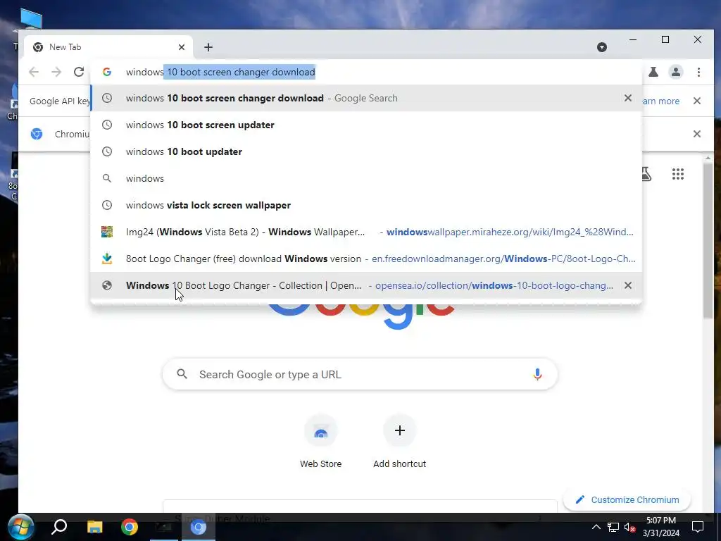Open the Chrome Labs flask icon in toolbar

pyautogui.click(x=653, y=72)
